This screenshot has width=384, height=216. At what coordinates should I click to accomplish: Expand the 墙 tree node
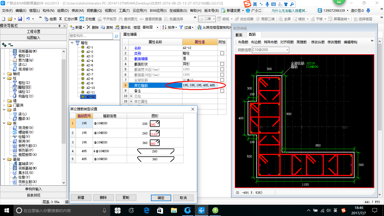4,101
